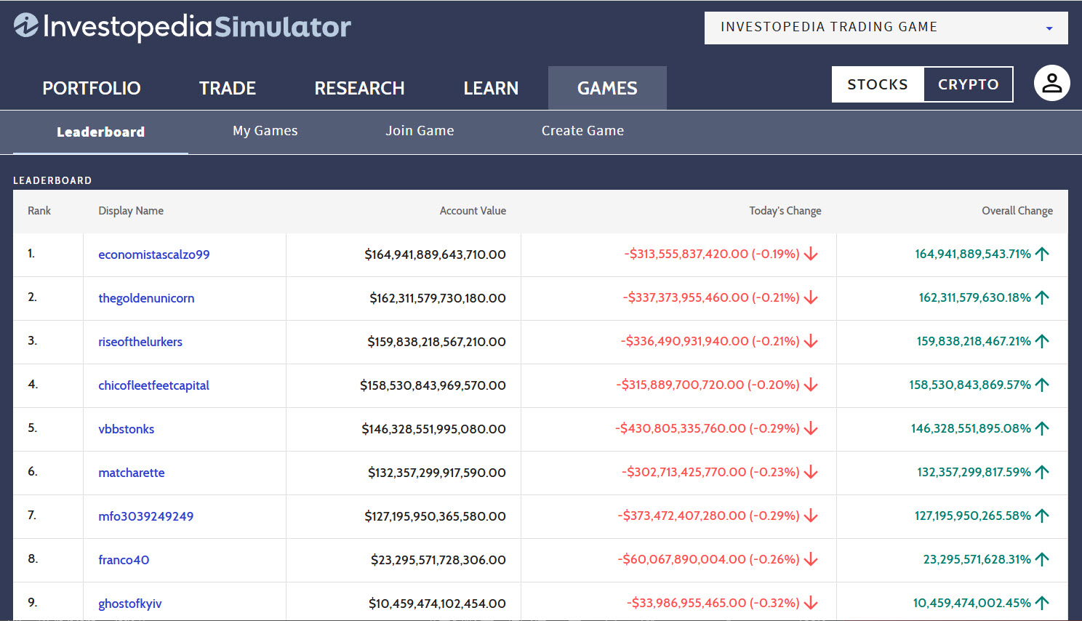Screen dimensions: 1082x621
Task: Open the user account profile icon
Action: pos(1051,83)
